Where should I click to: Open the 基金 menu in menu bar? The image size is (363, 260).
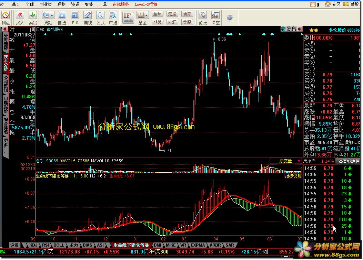pyautogui.click(x=16, y=4)
